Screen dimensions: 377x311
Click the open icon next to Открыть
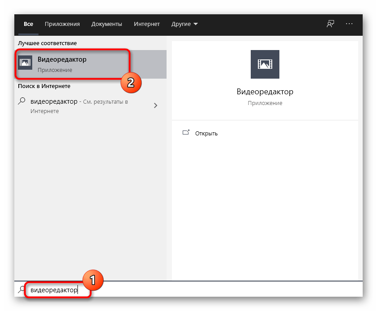(186, 133)
